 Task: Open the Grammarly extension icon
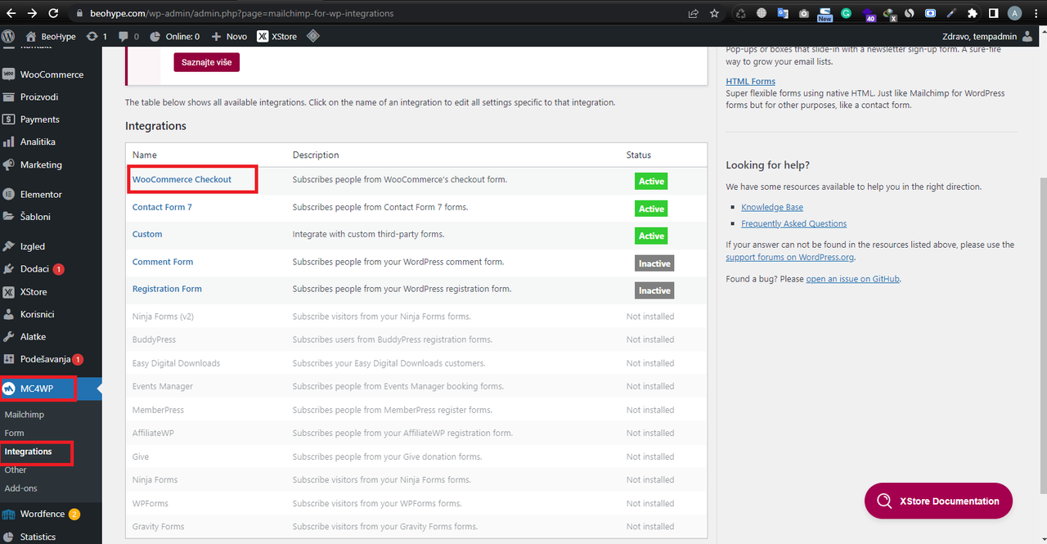(847, 13)
